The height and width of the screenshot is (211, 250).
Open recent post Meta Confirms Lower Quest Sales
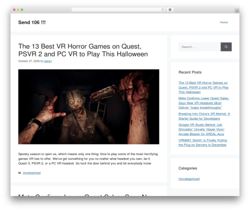203,103
